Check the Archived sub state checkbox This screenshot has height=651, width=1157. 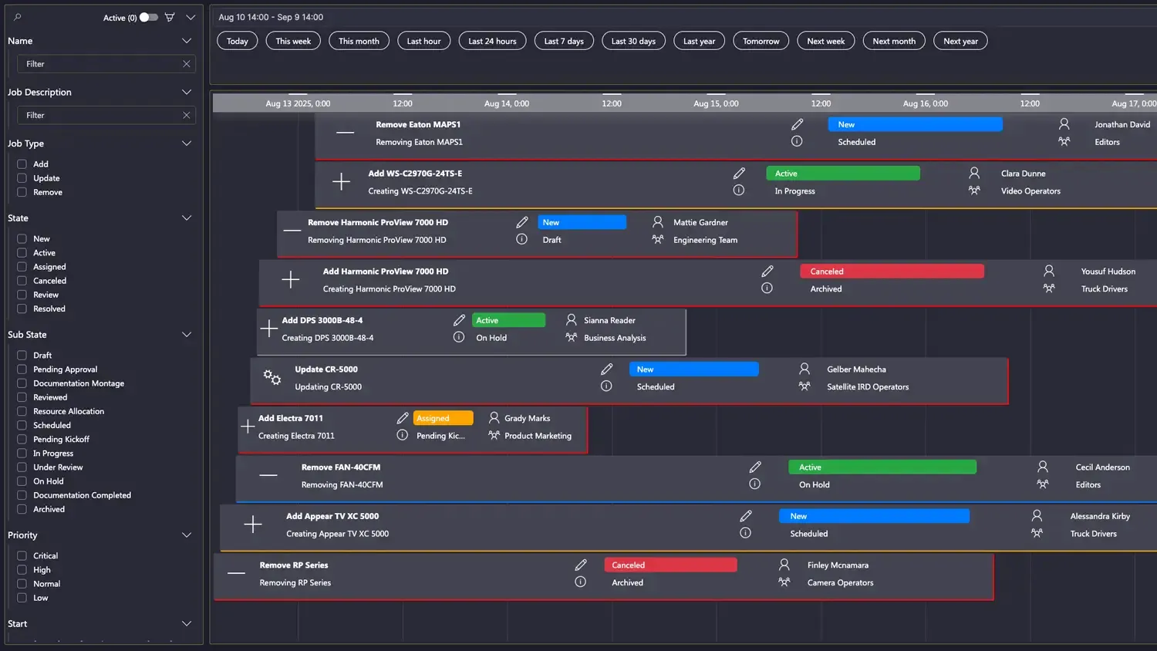tap(22, 509)
